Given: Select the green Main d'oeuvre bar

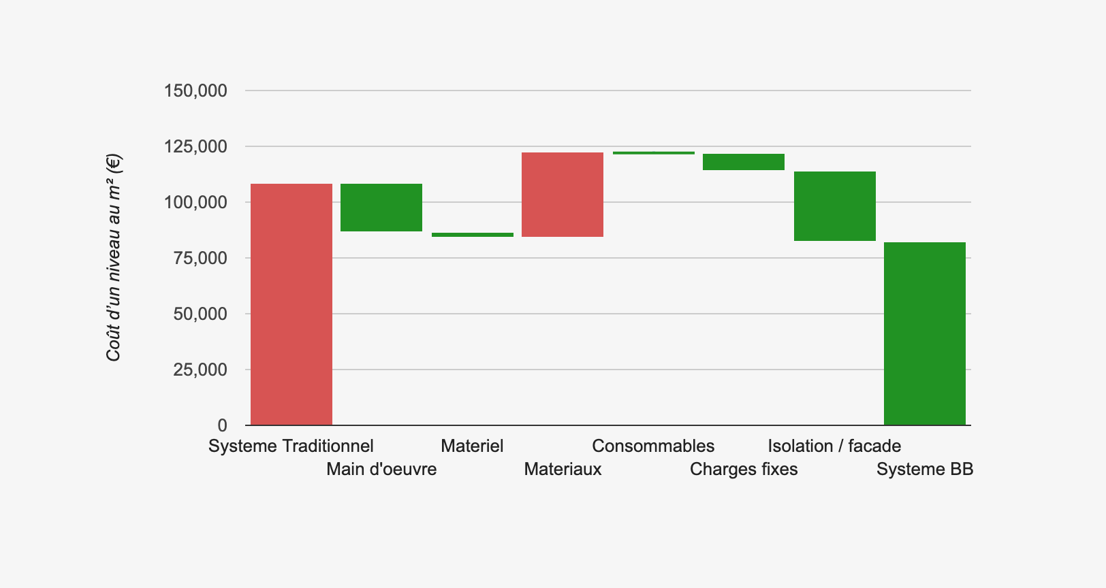Looking at the screenshot, I should [381, 208].
